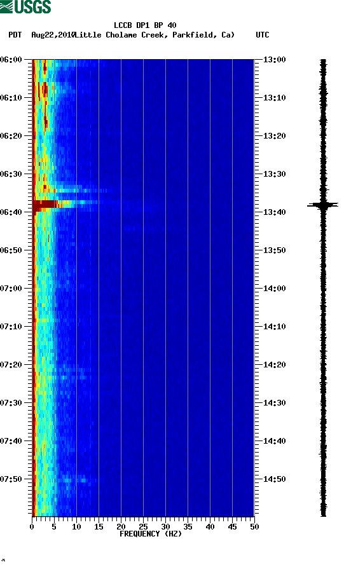351x567 pixels.
Task: Click the '06:50' PDT time label
Action: click(11, 250)
